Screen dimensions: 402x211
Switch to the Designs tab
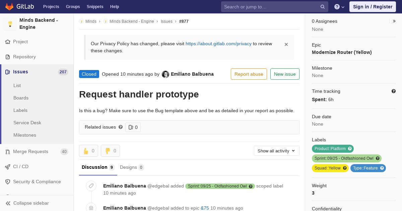click(x=132, y=167)
